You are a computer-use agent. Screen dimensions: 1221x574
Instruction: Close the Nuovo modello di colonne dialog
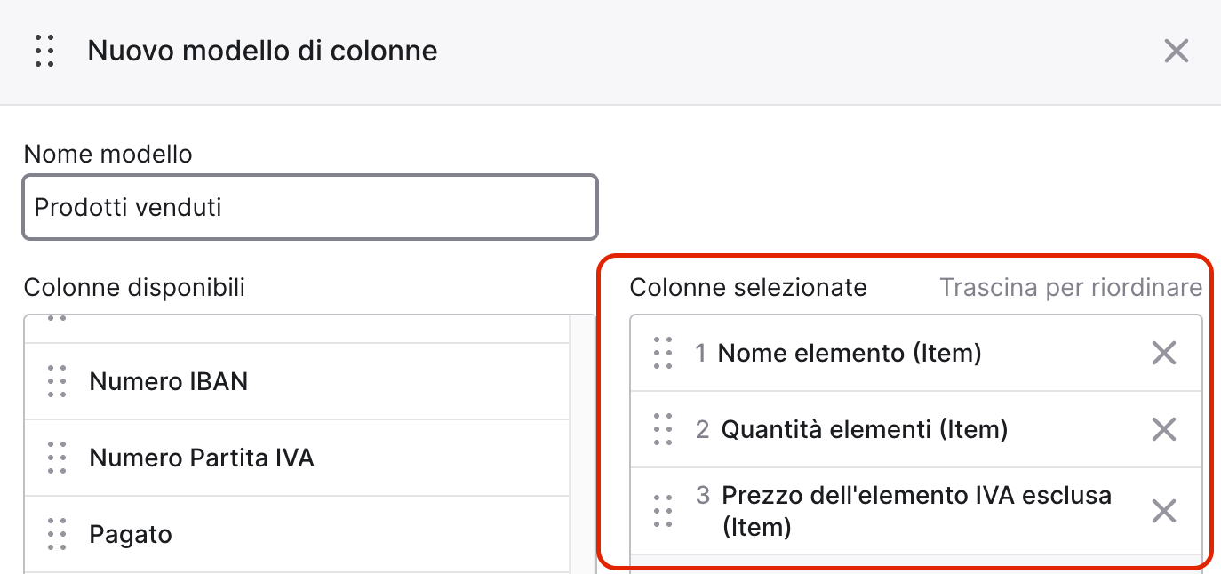pos(1176,51)
